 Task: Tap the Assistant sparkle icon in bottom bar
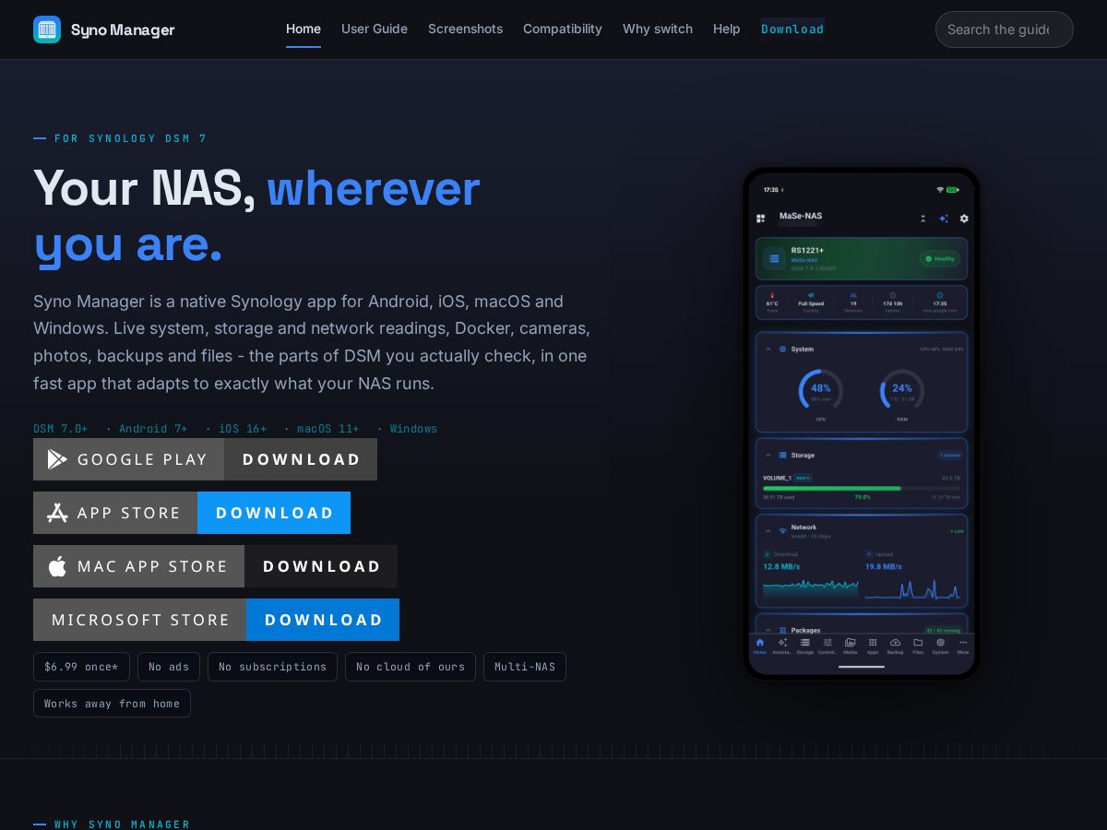click(x=782, y=642)
